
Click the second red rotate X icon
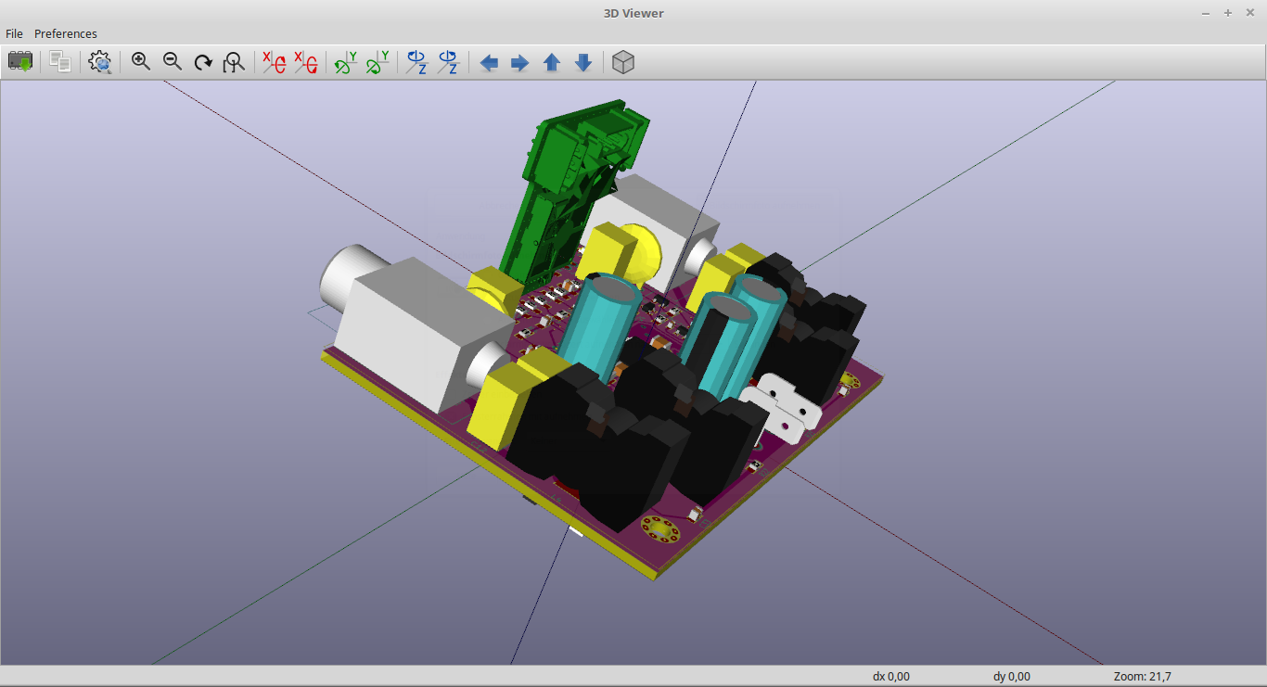305,62
